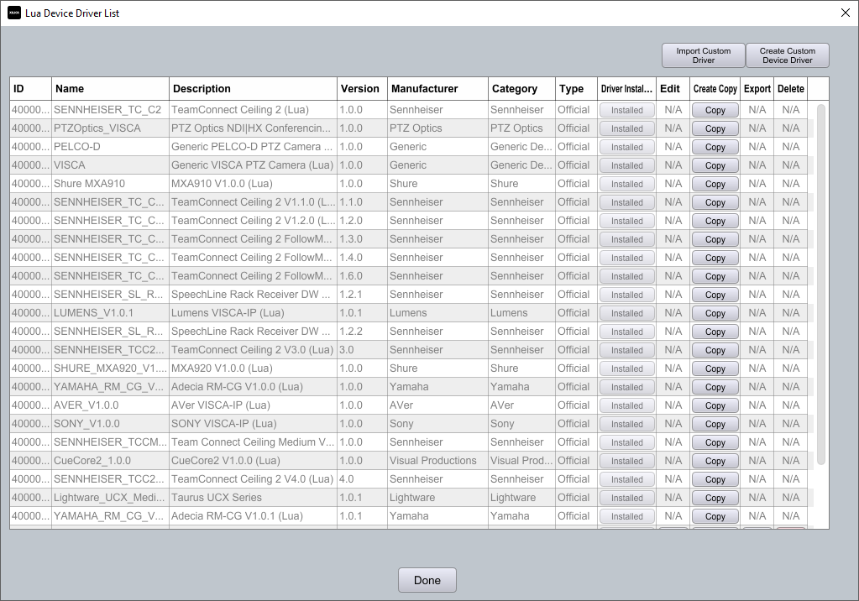Open Create Custom Device Driver
859x601 pixels.
tap(788, 55)
